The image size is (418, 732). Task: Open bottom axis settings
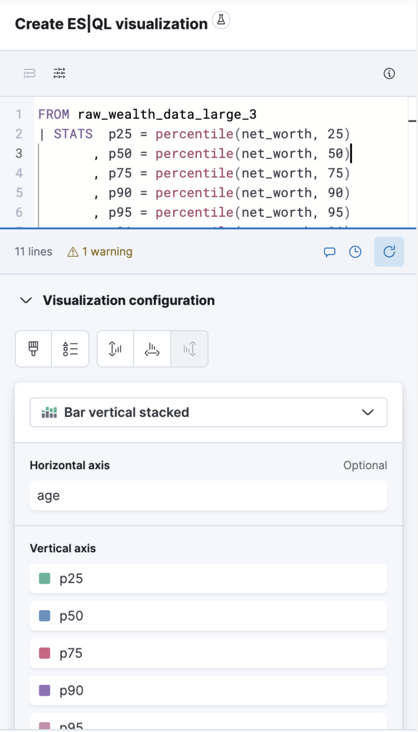click(152, 349)
